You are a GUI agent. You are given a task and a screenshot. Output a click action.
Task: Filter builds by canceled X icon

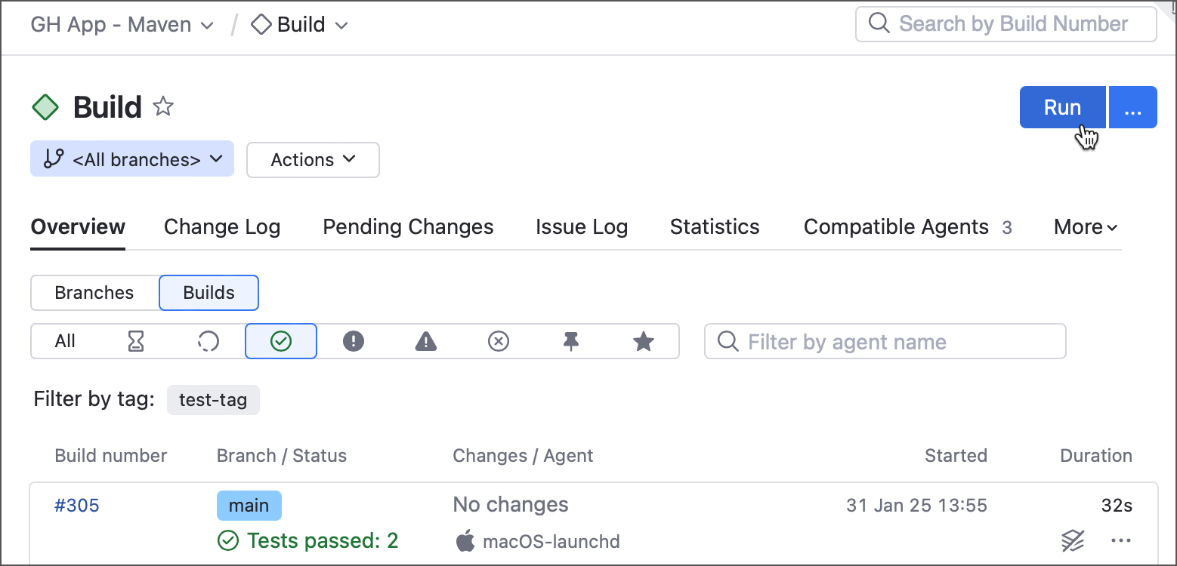(x=499, y=342)
